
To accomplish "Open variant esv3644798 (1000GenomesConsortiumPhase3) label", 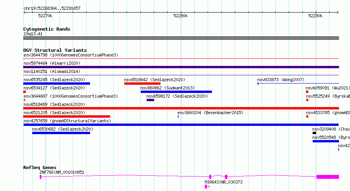I will [71, 55].
